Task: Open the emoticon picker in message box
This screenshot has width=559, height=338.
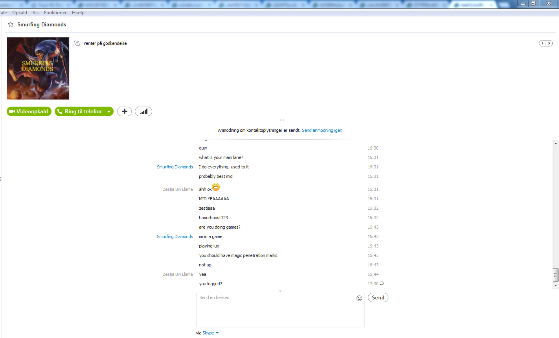Action: [x=359, y=298]
